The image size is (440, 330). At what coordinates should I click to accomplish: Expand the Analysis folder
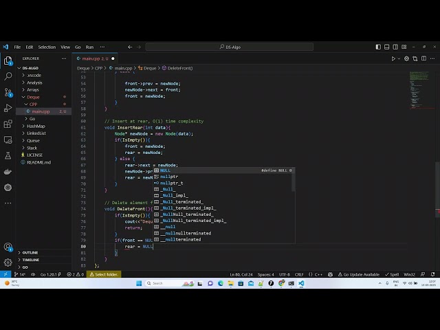(34, 82)
